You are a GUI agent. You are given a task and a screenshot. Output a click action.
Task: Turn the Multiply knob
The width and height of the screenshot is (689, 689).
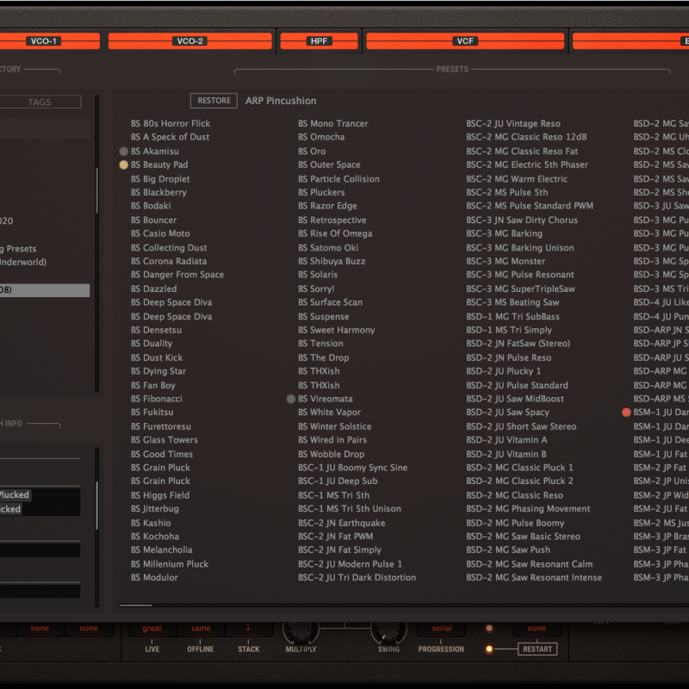[301, 630]
